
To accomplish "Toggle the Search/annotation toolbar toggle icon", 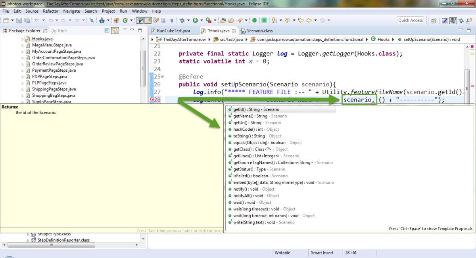I will click(x=139, y=20).
